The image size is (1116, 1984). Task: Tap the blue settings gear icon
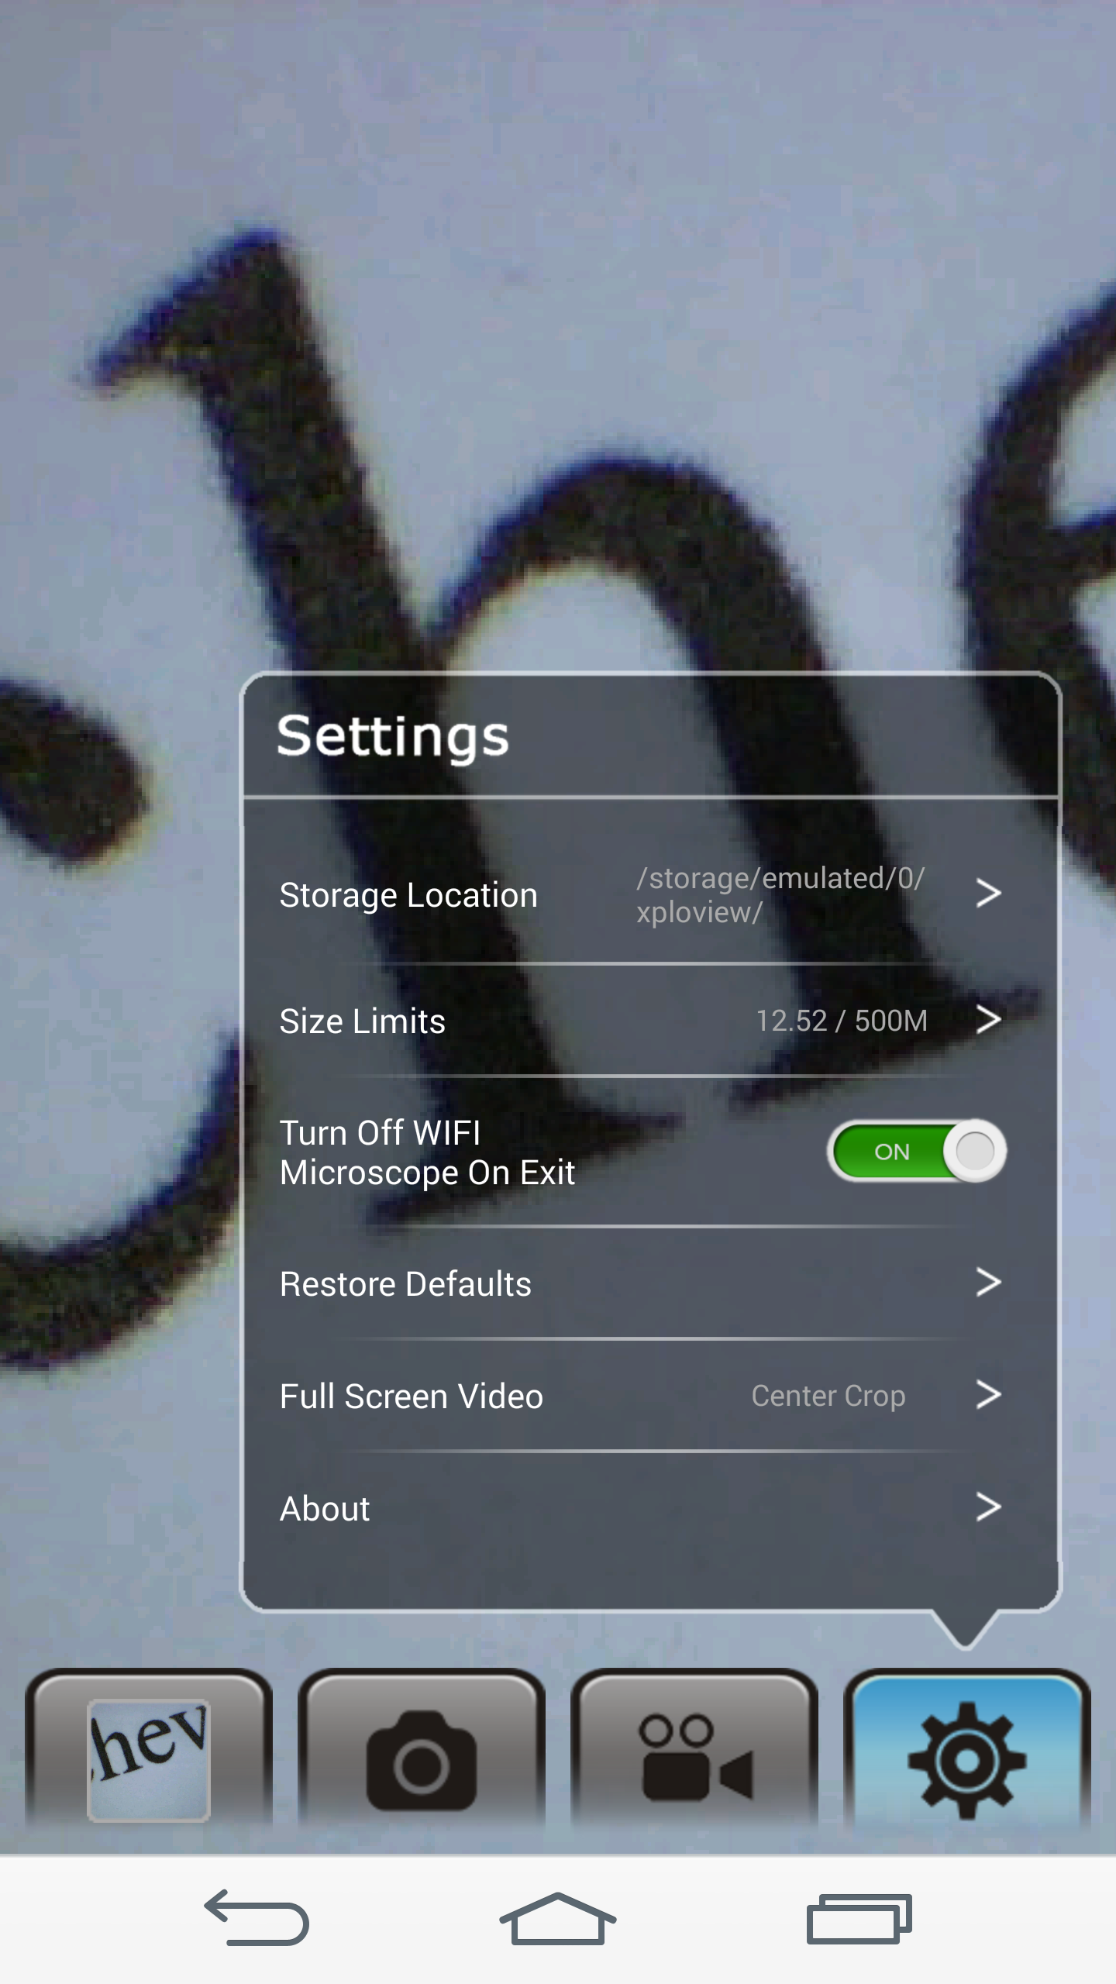[x=967, y=1760]
